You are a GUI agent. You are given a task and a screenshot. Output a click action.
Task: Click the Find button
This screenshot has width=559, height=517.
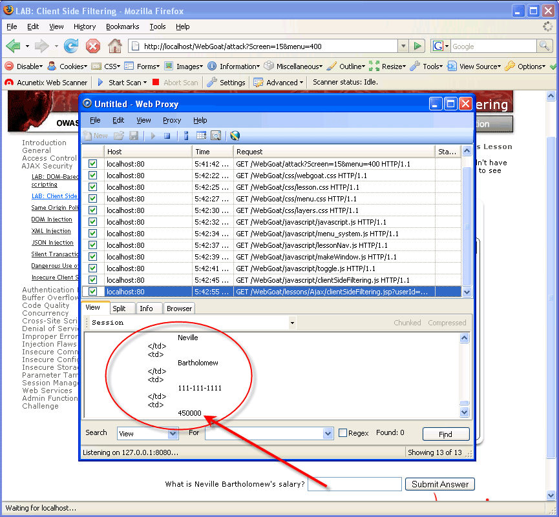coord(446,434)
